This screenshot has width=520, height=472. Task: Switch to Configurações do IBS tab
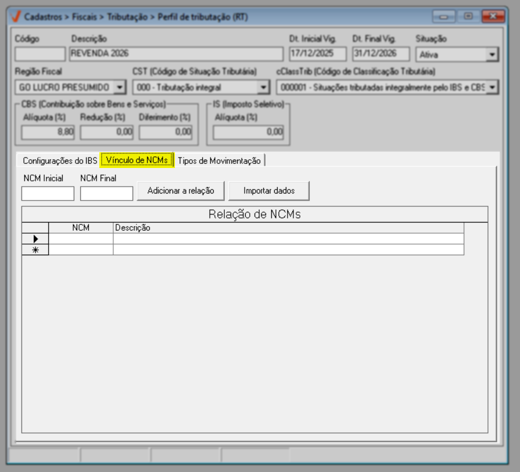(x=60, y=161)
